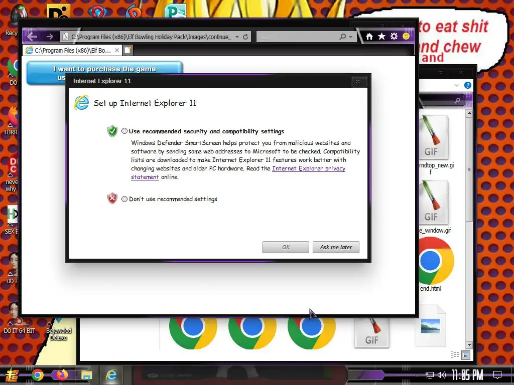Viewport: 514px width, 385px height.
Task: Switch File Explorer to details view icon
Action: (x=455, y=355)
